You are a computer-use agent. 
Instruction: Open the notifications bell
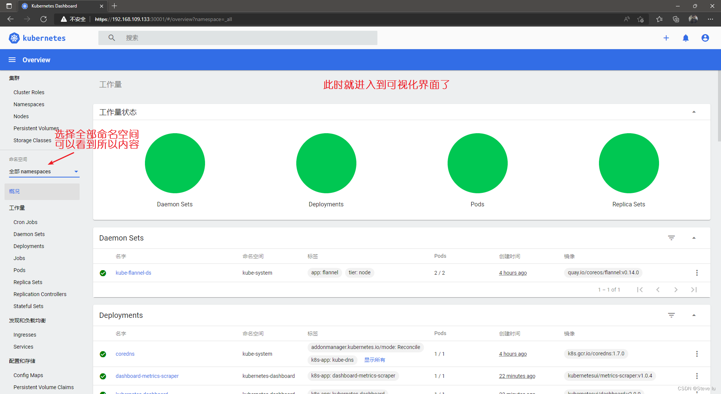coord(686,38)
